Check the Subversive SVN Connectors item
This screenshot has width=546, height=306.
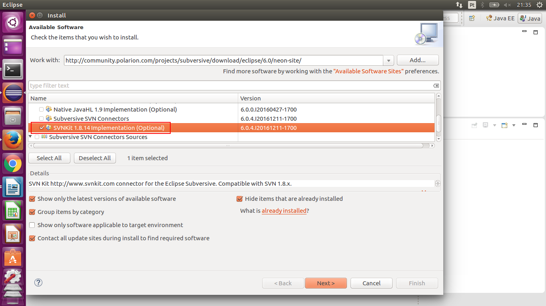pyautogui.click(x=41, y=118)
